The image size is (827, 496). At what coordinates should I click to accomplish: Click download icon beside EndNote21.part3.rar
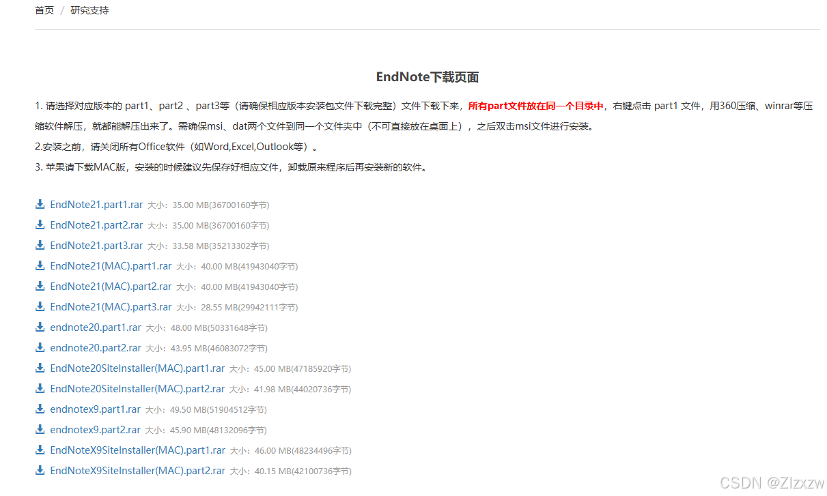click(x=40, y=245)
